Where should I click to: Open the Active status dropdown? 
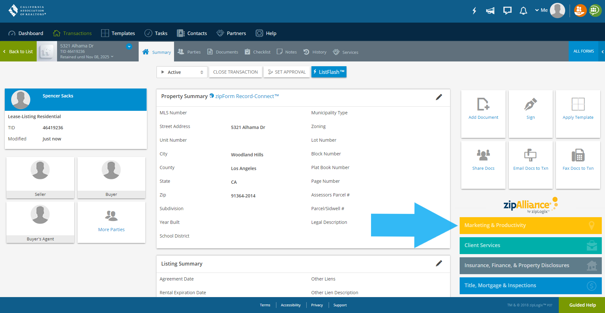click(182, 72)
